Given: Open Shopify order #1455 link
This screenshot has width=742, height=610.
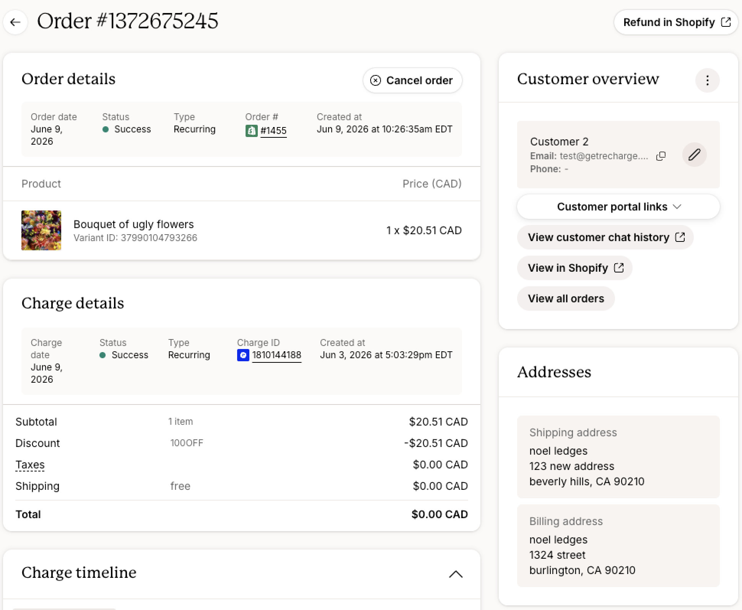Looking at the screenshot, I should click(x=273, y=131).
